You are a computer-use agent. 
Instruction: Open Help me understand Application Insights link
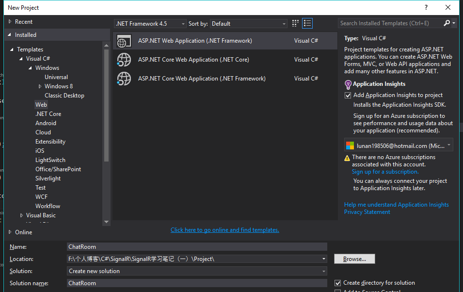click(396, 205)
